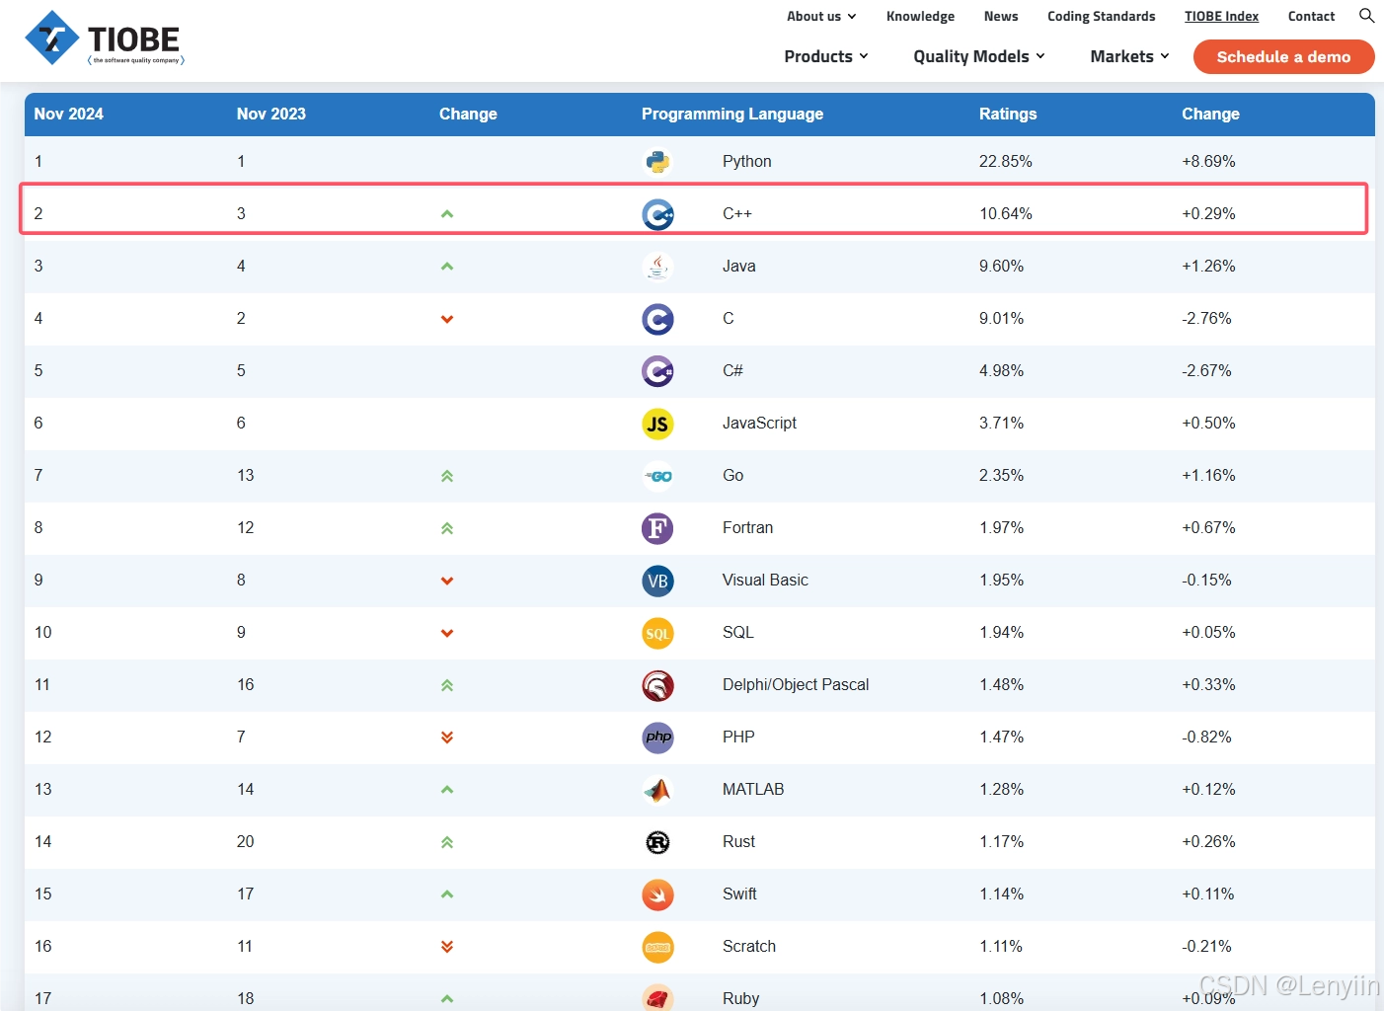Click the TIOBE logo

[105, 39]
